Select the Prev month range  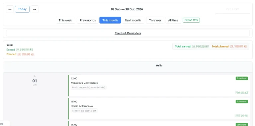(88, 20)
